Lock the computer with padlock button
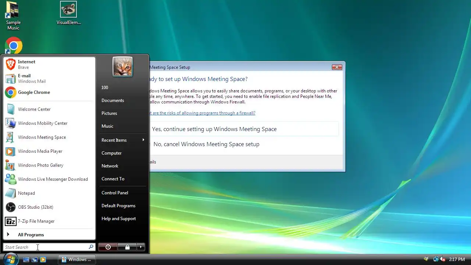 pyautogui.click(x=127, y=247)
